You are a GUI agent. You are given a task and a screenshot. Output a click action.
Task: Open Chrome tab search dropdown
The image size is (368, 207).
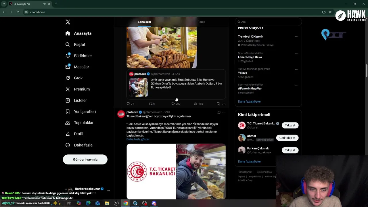4,4
